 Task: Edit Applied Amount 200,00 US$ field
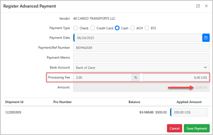[189, 112]
